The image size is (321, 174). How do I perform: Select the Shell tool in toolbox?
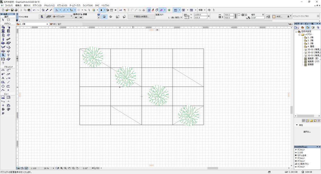click(3, 47)
